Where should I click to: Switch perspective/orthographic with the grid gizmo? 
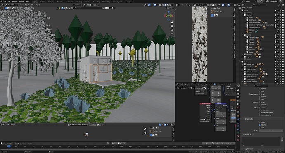(x=172, y=33)
